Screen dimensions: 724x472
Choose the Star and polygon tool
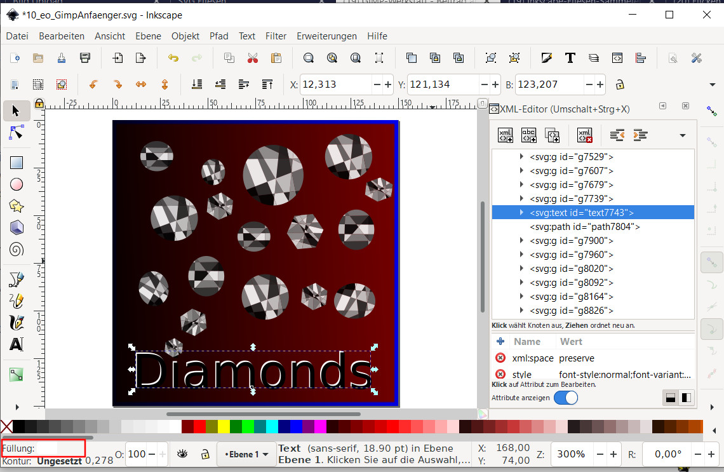[17, 206]
